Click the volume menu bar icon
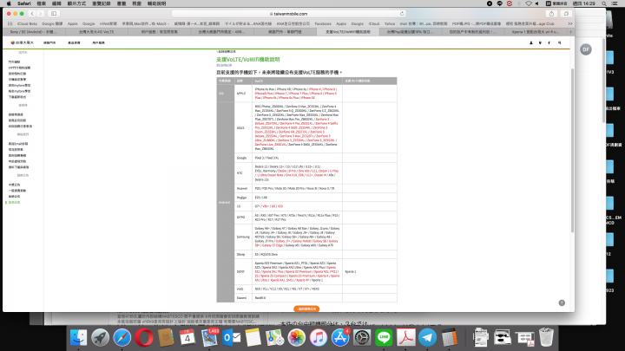625x351 pixels. pyautogui.click(x=537, y=3)
